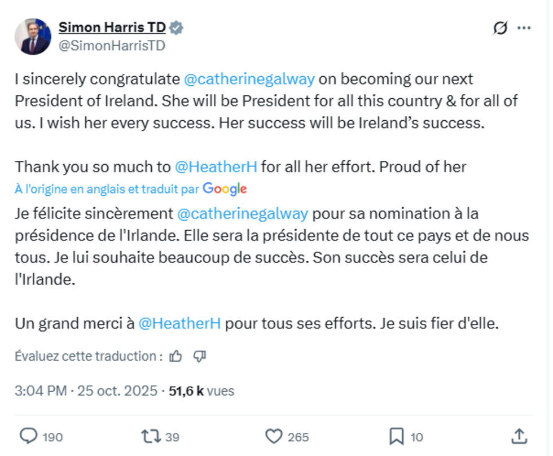Click the 51,6 k vues view count
Viewport: 553px width, 456px height.
pos(201,391)
